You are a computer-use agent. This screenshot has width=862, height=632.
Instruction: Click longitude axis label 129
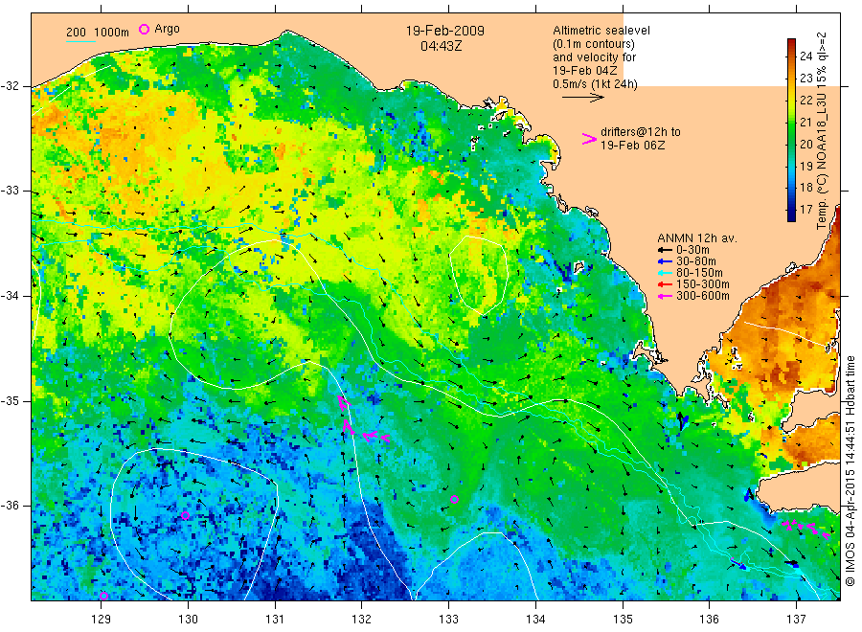(x=102, y=620)
